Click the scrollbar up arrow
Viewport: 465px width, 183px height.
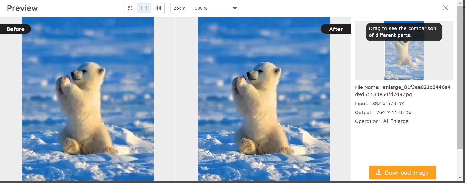(460, 2)
